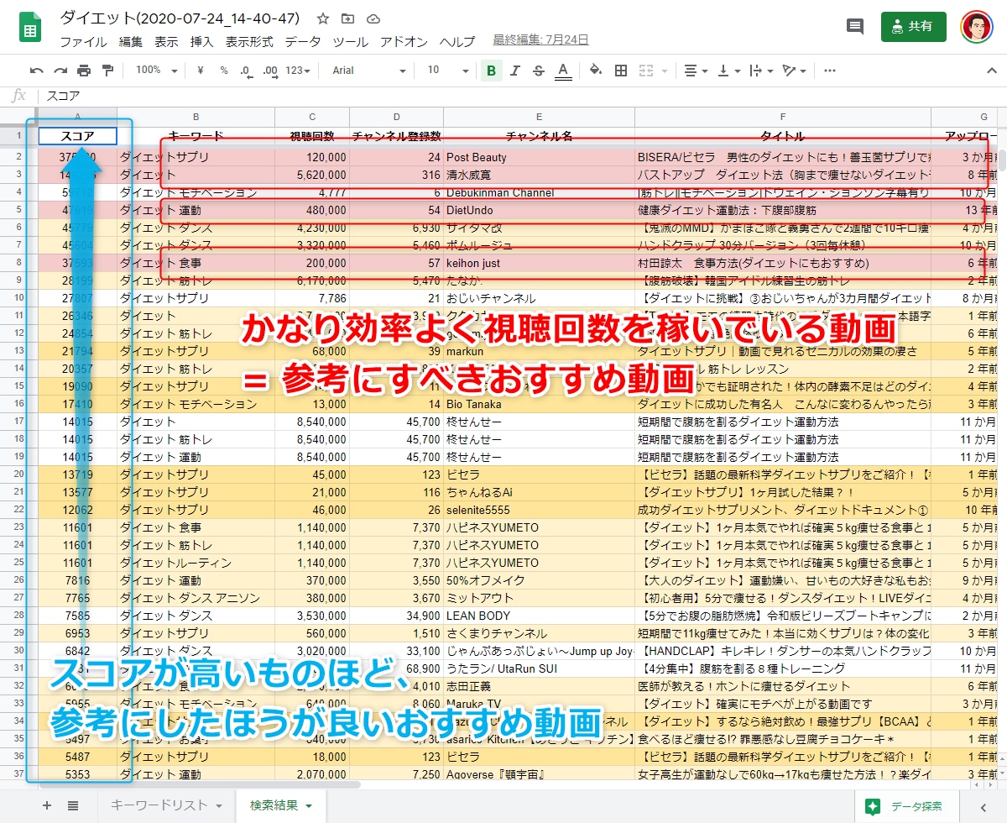
Task: Open the アドオン menu
Action: pyautogui.click(x=404, y=41)
